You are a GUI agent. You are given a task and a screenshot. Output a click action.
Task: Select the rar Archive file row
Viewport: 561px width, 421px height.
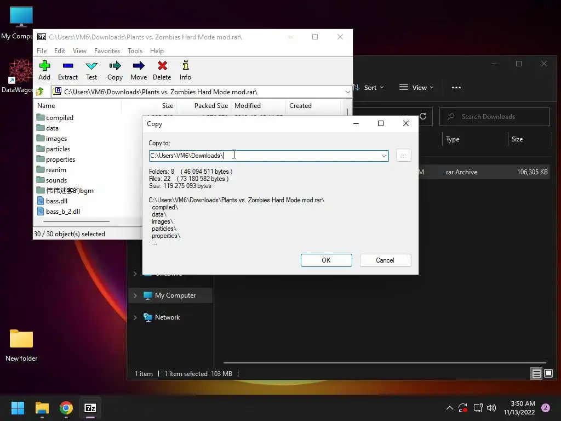click(x=485, y=172)
